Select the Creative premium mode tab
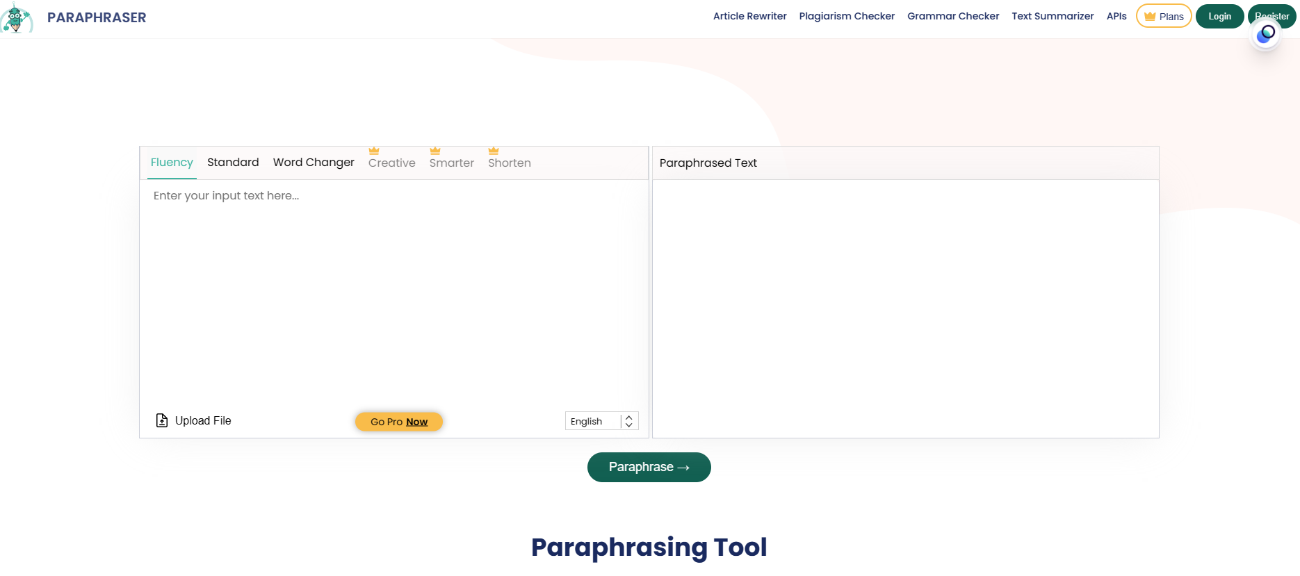The image size is (1300, 576). 392,163
